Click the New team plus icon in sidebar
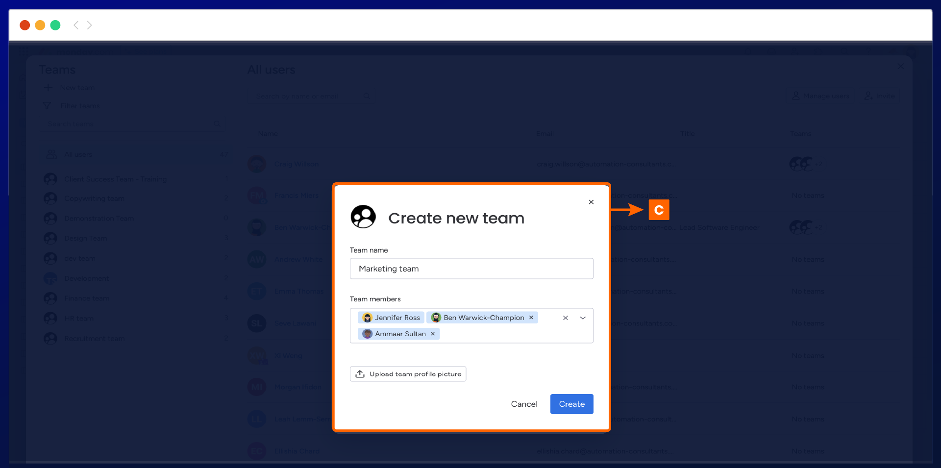Screen dimensions: 941x468 [49, 88]
